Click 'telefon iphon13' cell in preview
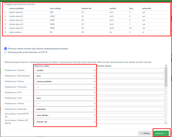 [16, 20]
